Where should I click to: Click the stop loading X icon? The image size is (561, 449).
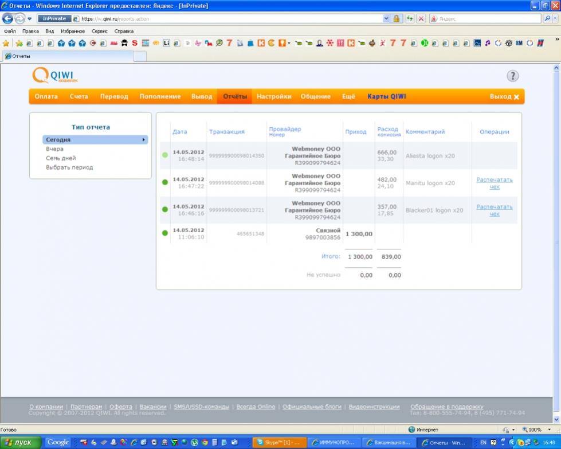point(421,18)
